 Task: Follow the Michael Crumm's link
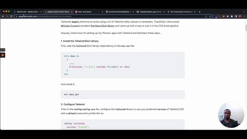pyautogui.click(x=70, y=26)
